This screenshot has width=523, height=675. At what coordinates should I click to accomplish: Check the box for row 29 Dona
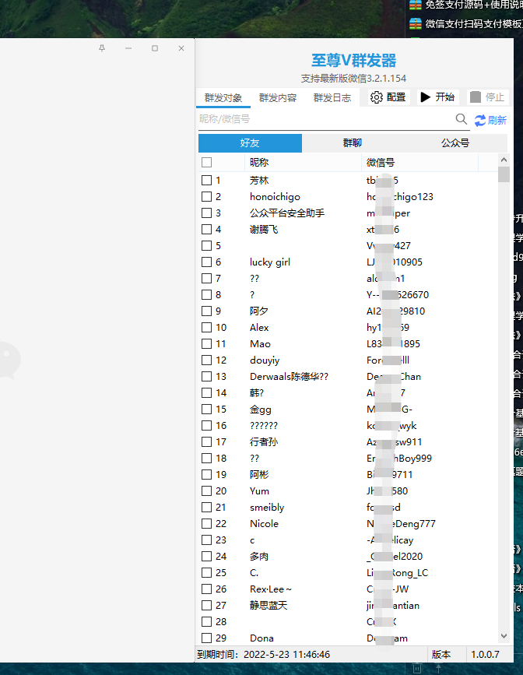206,638
